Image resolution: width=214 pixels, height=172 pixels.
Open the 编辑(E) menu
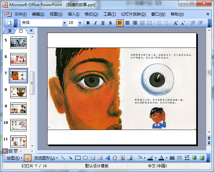(x=38, y=14)
